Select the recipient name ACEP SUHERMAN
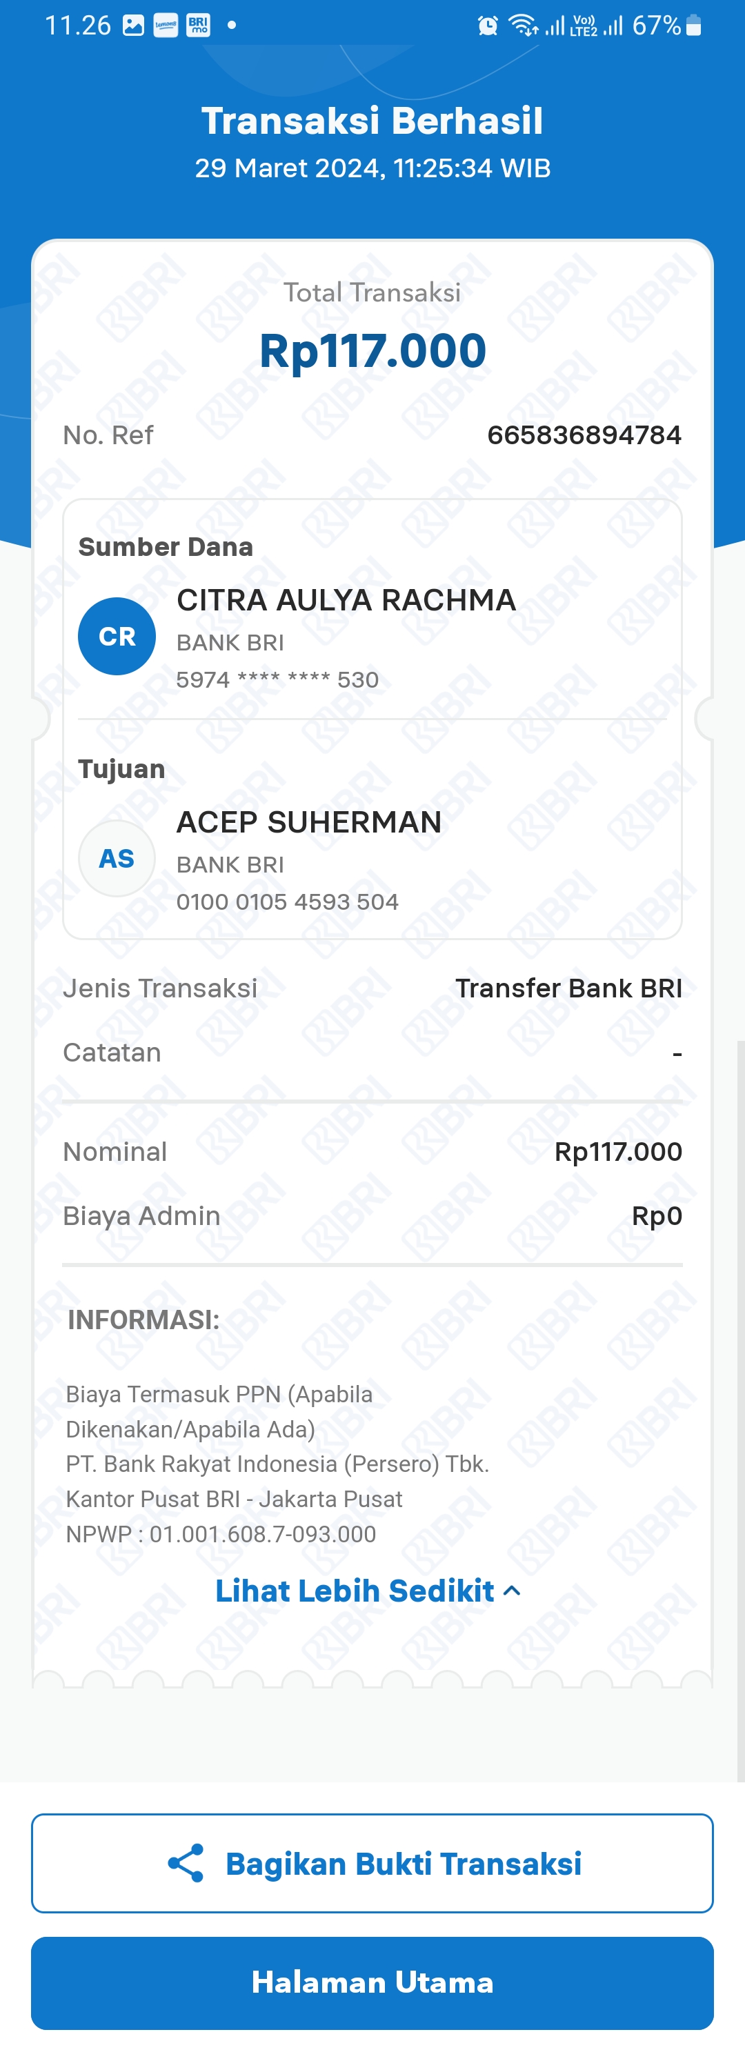Screen dimensions: 745x2061 click(x=309, y=822)
